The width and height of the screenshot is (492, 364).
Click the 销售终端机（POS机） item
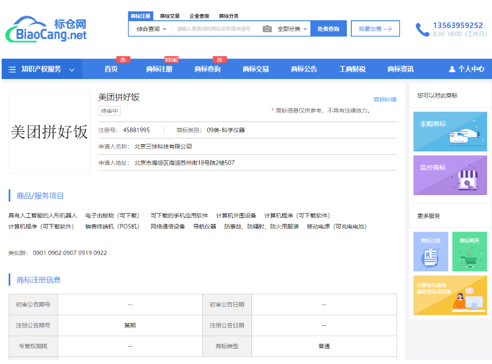(112, 227)
